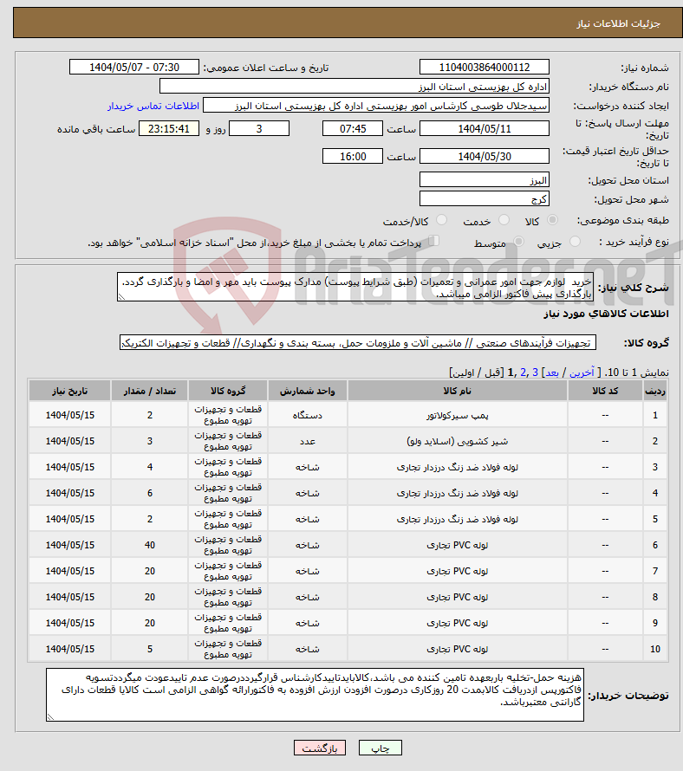Select the متوسط purchase type radio
The width and height of the screenshot is (683, 771).
click(518, 242)
